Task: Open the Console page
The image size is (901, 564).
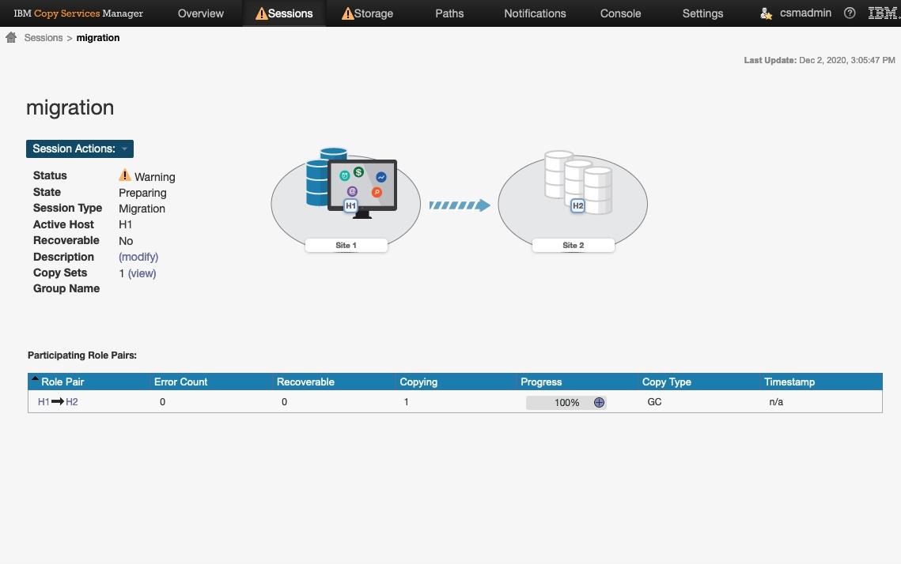Action: pyautogui.click(x=620, y=13)
